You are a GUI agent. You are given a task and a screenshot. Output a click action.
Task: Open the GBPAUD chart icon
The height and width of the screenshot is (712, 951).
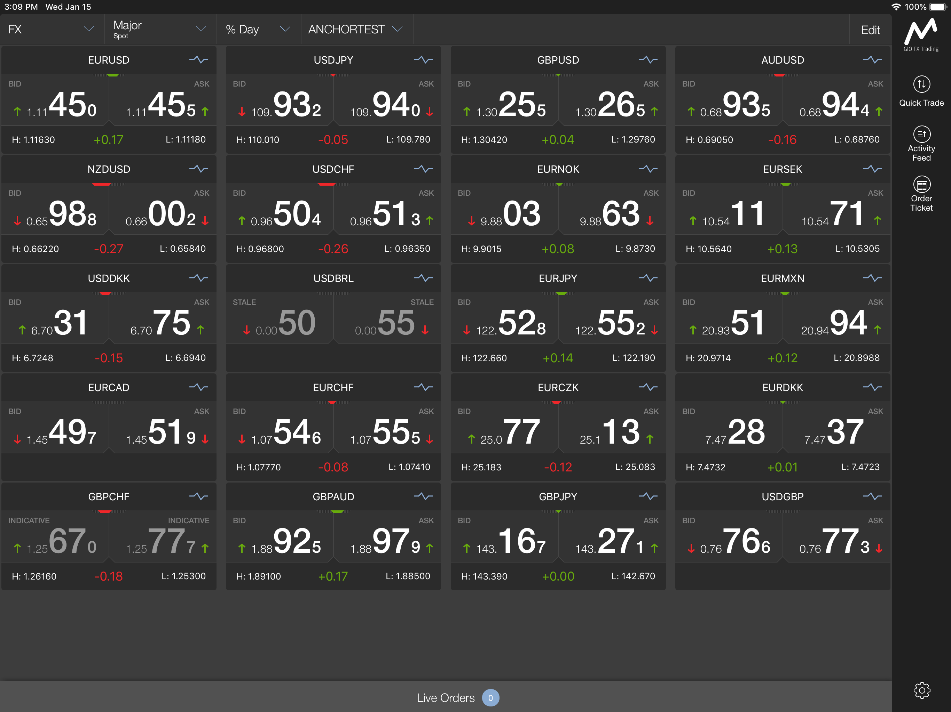pos(423,496)
